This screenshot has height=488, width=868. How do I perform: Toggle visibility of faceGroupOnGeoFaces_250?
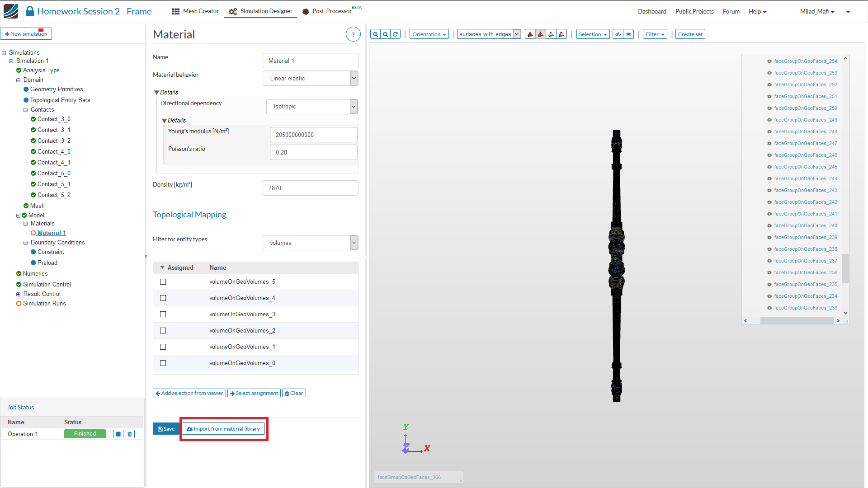[x=769, y=108]
